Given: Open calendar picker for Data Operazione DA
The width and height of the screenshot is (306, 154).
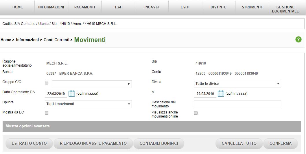Looking at the screenshot, I should tap(72, 93).
